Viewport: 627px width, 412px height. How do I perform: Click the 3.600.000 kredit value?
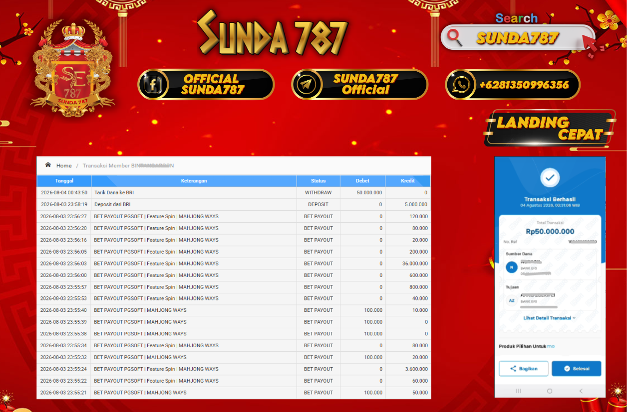(416, 369)
